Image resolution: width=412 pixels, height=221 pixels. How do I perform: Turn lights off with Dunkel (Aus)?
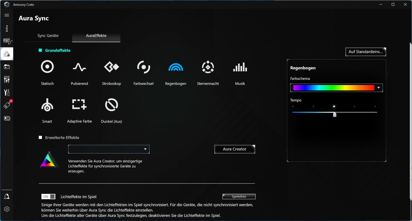pos(111,105)
